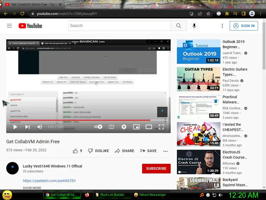Click the SIGN IN button

[244, 26]
